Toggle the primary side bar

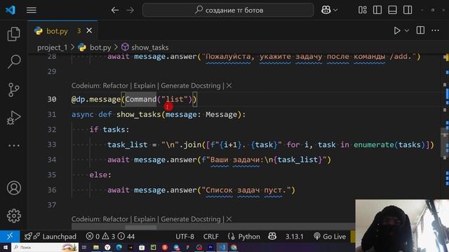point(377,10)
